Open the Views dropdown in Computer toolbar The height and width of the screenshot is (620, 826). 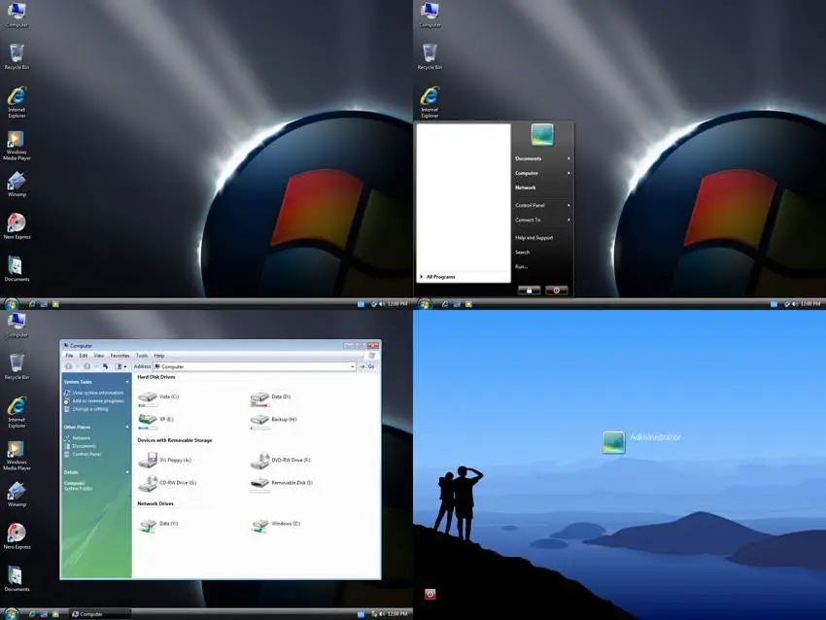(121, 366)
